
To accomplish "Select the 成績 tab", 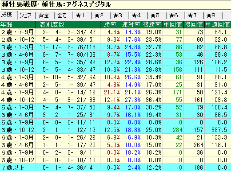I will tap(8, 15).
